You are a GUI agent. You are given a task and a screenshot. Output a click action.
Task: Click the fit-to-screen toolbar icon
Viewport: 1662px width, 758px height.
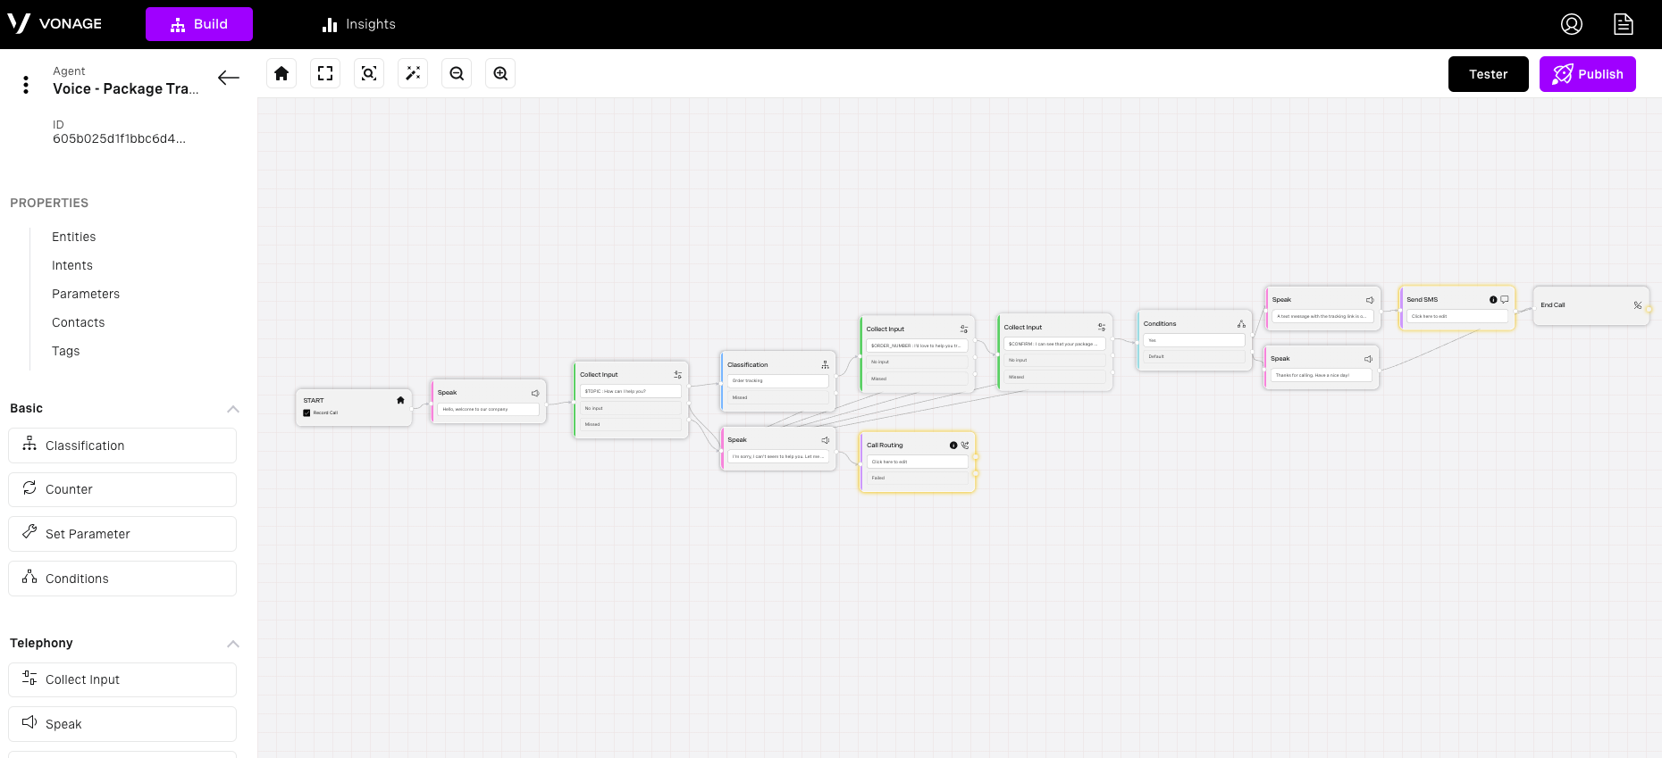pyautogui.click(x=325, y=73)
